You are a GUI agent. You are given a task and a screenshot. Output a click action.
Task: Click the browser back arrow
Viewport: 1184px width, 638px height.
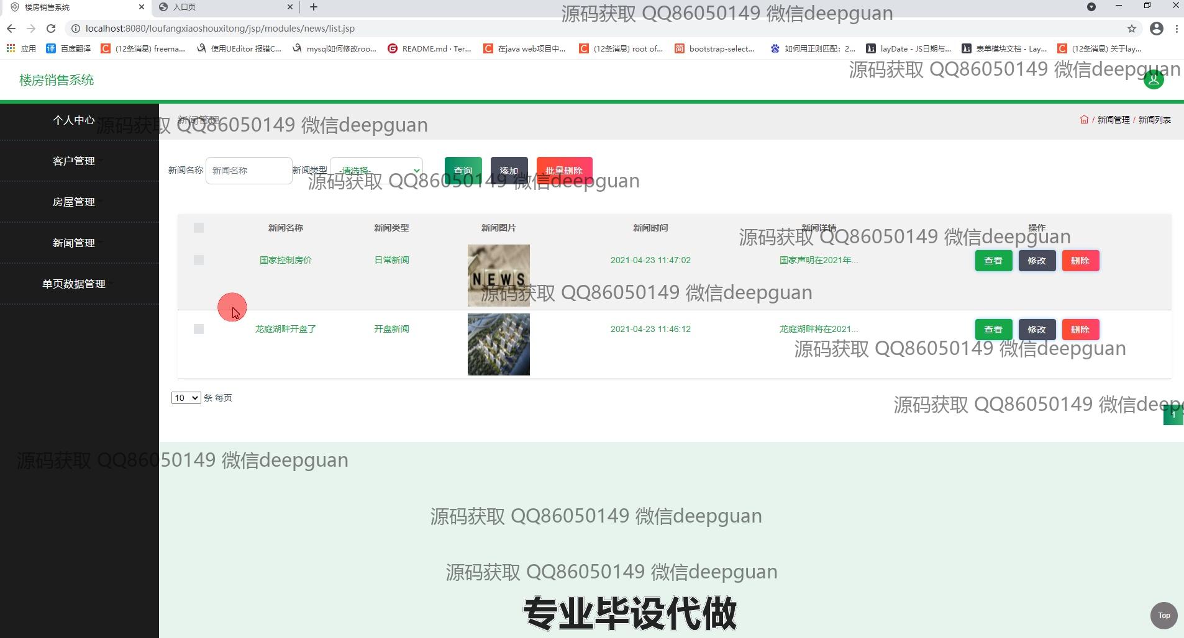click(11, 29)
